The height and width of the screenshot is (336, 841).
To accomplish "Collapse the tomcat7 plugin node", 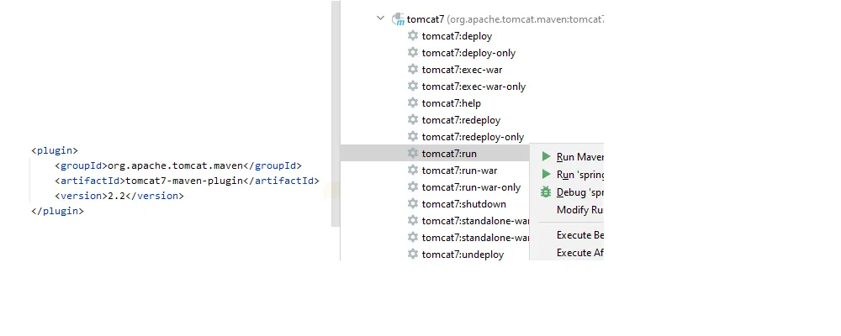I will 380,18.
